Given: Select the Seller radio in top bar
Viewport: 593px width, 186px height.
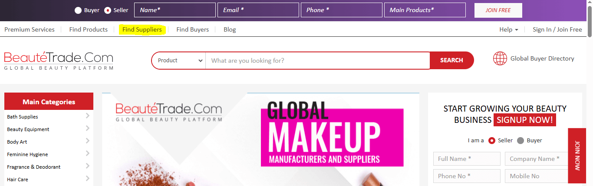Looking at the screenshot, I should [x=108, y=10].
